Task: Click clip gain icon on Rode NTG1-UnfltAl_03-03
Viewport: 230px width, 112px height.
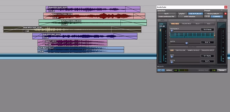Action: (x=63, y=24)
